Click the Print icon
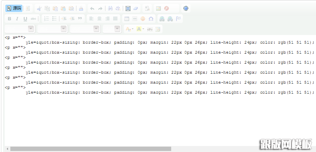 81,8
